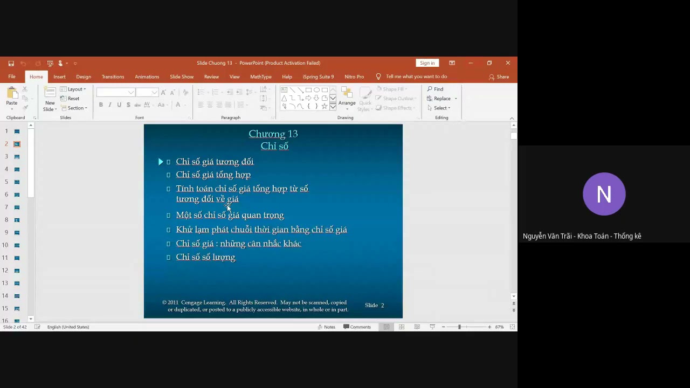Switch to Reading View icon
Viewport: 690px width, 388px height.
point(417,327)
